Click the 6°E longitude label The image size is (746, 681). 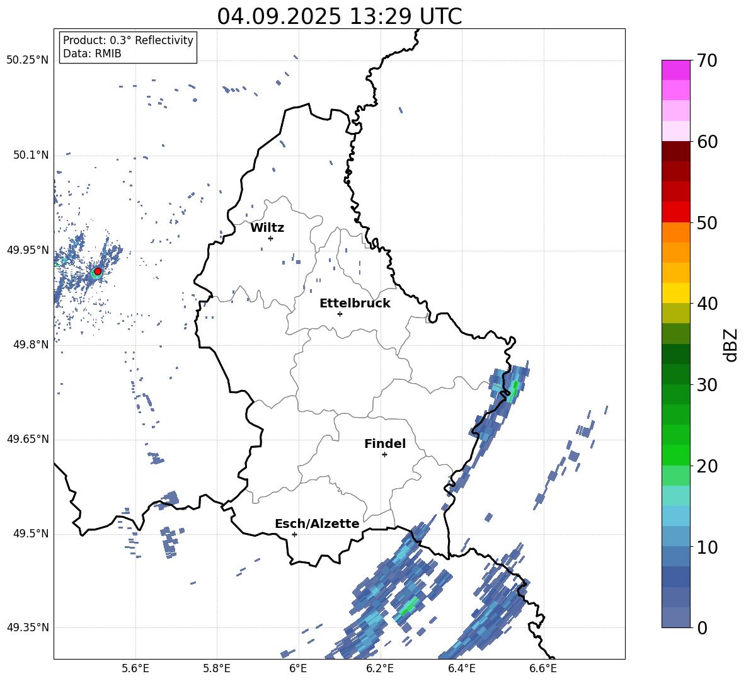298,668
